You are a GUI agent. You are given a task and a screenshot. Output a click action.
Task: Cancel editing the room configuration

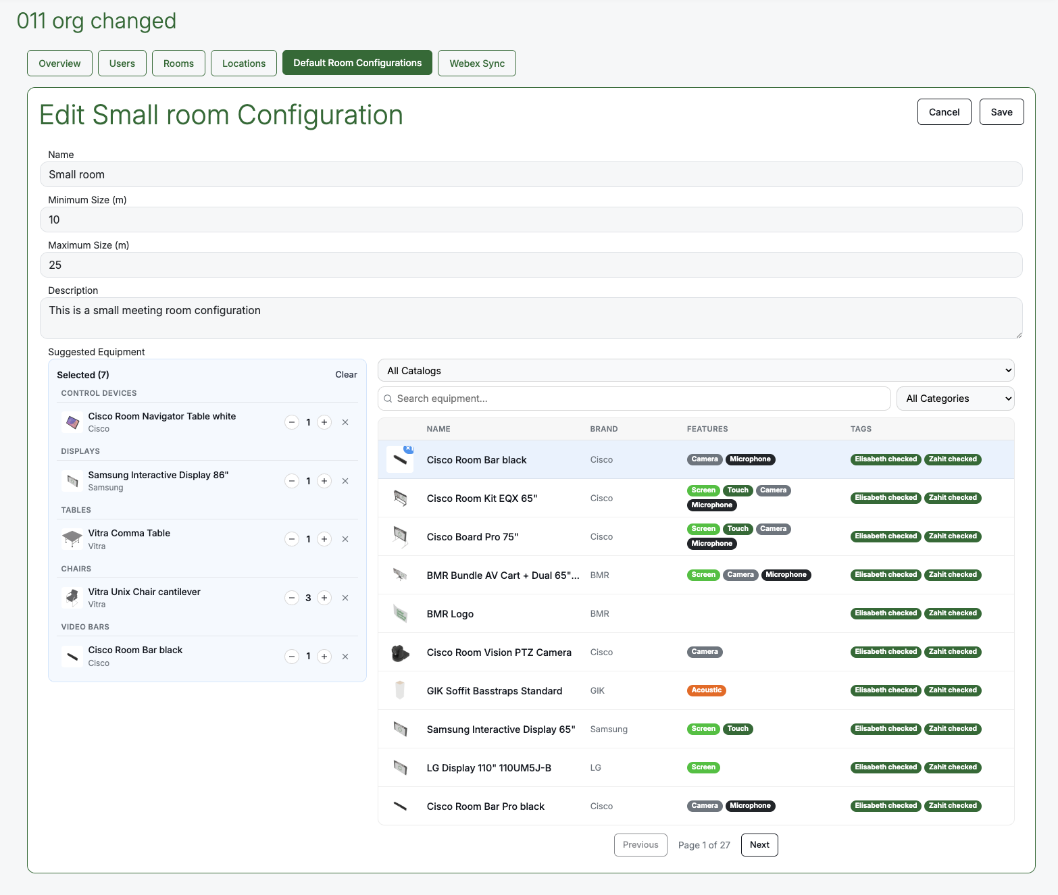tap(944, 112)
